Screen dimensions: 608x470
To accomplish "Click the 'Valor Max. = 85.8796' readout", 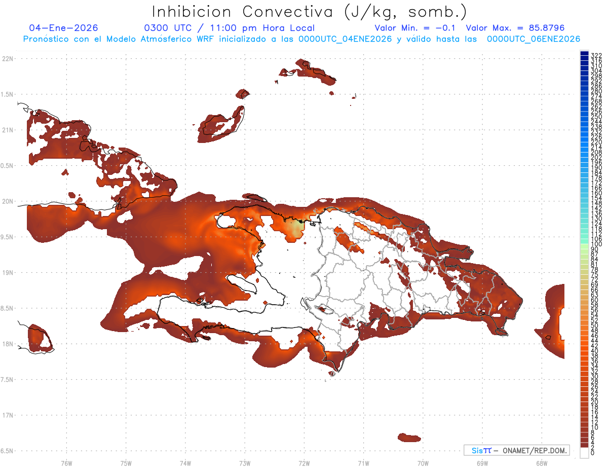I will coord(515,28).
